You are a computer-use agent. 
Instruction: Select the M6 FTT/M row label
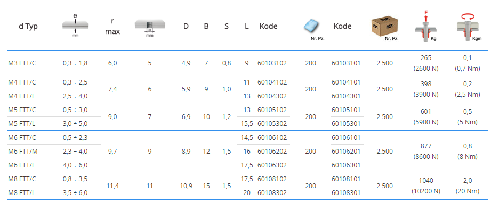(x=22, y=151)
